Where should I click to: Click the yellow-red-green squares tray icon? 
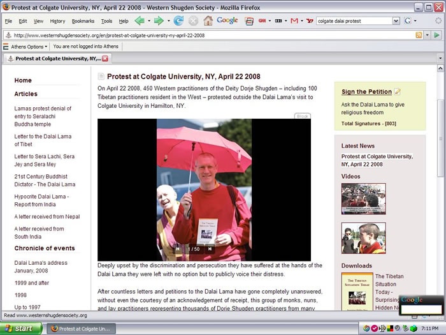pos(389,329)
